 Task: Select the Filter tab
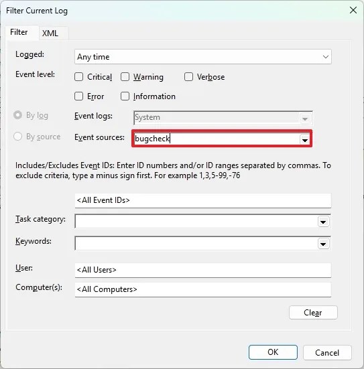(x=21, y=32)
